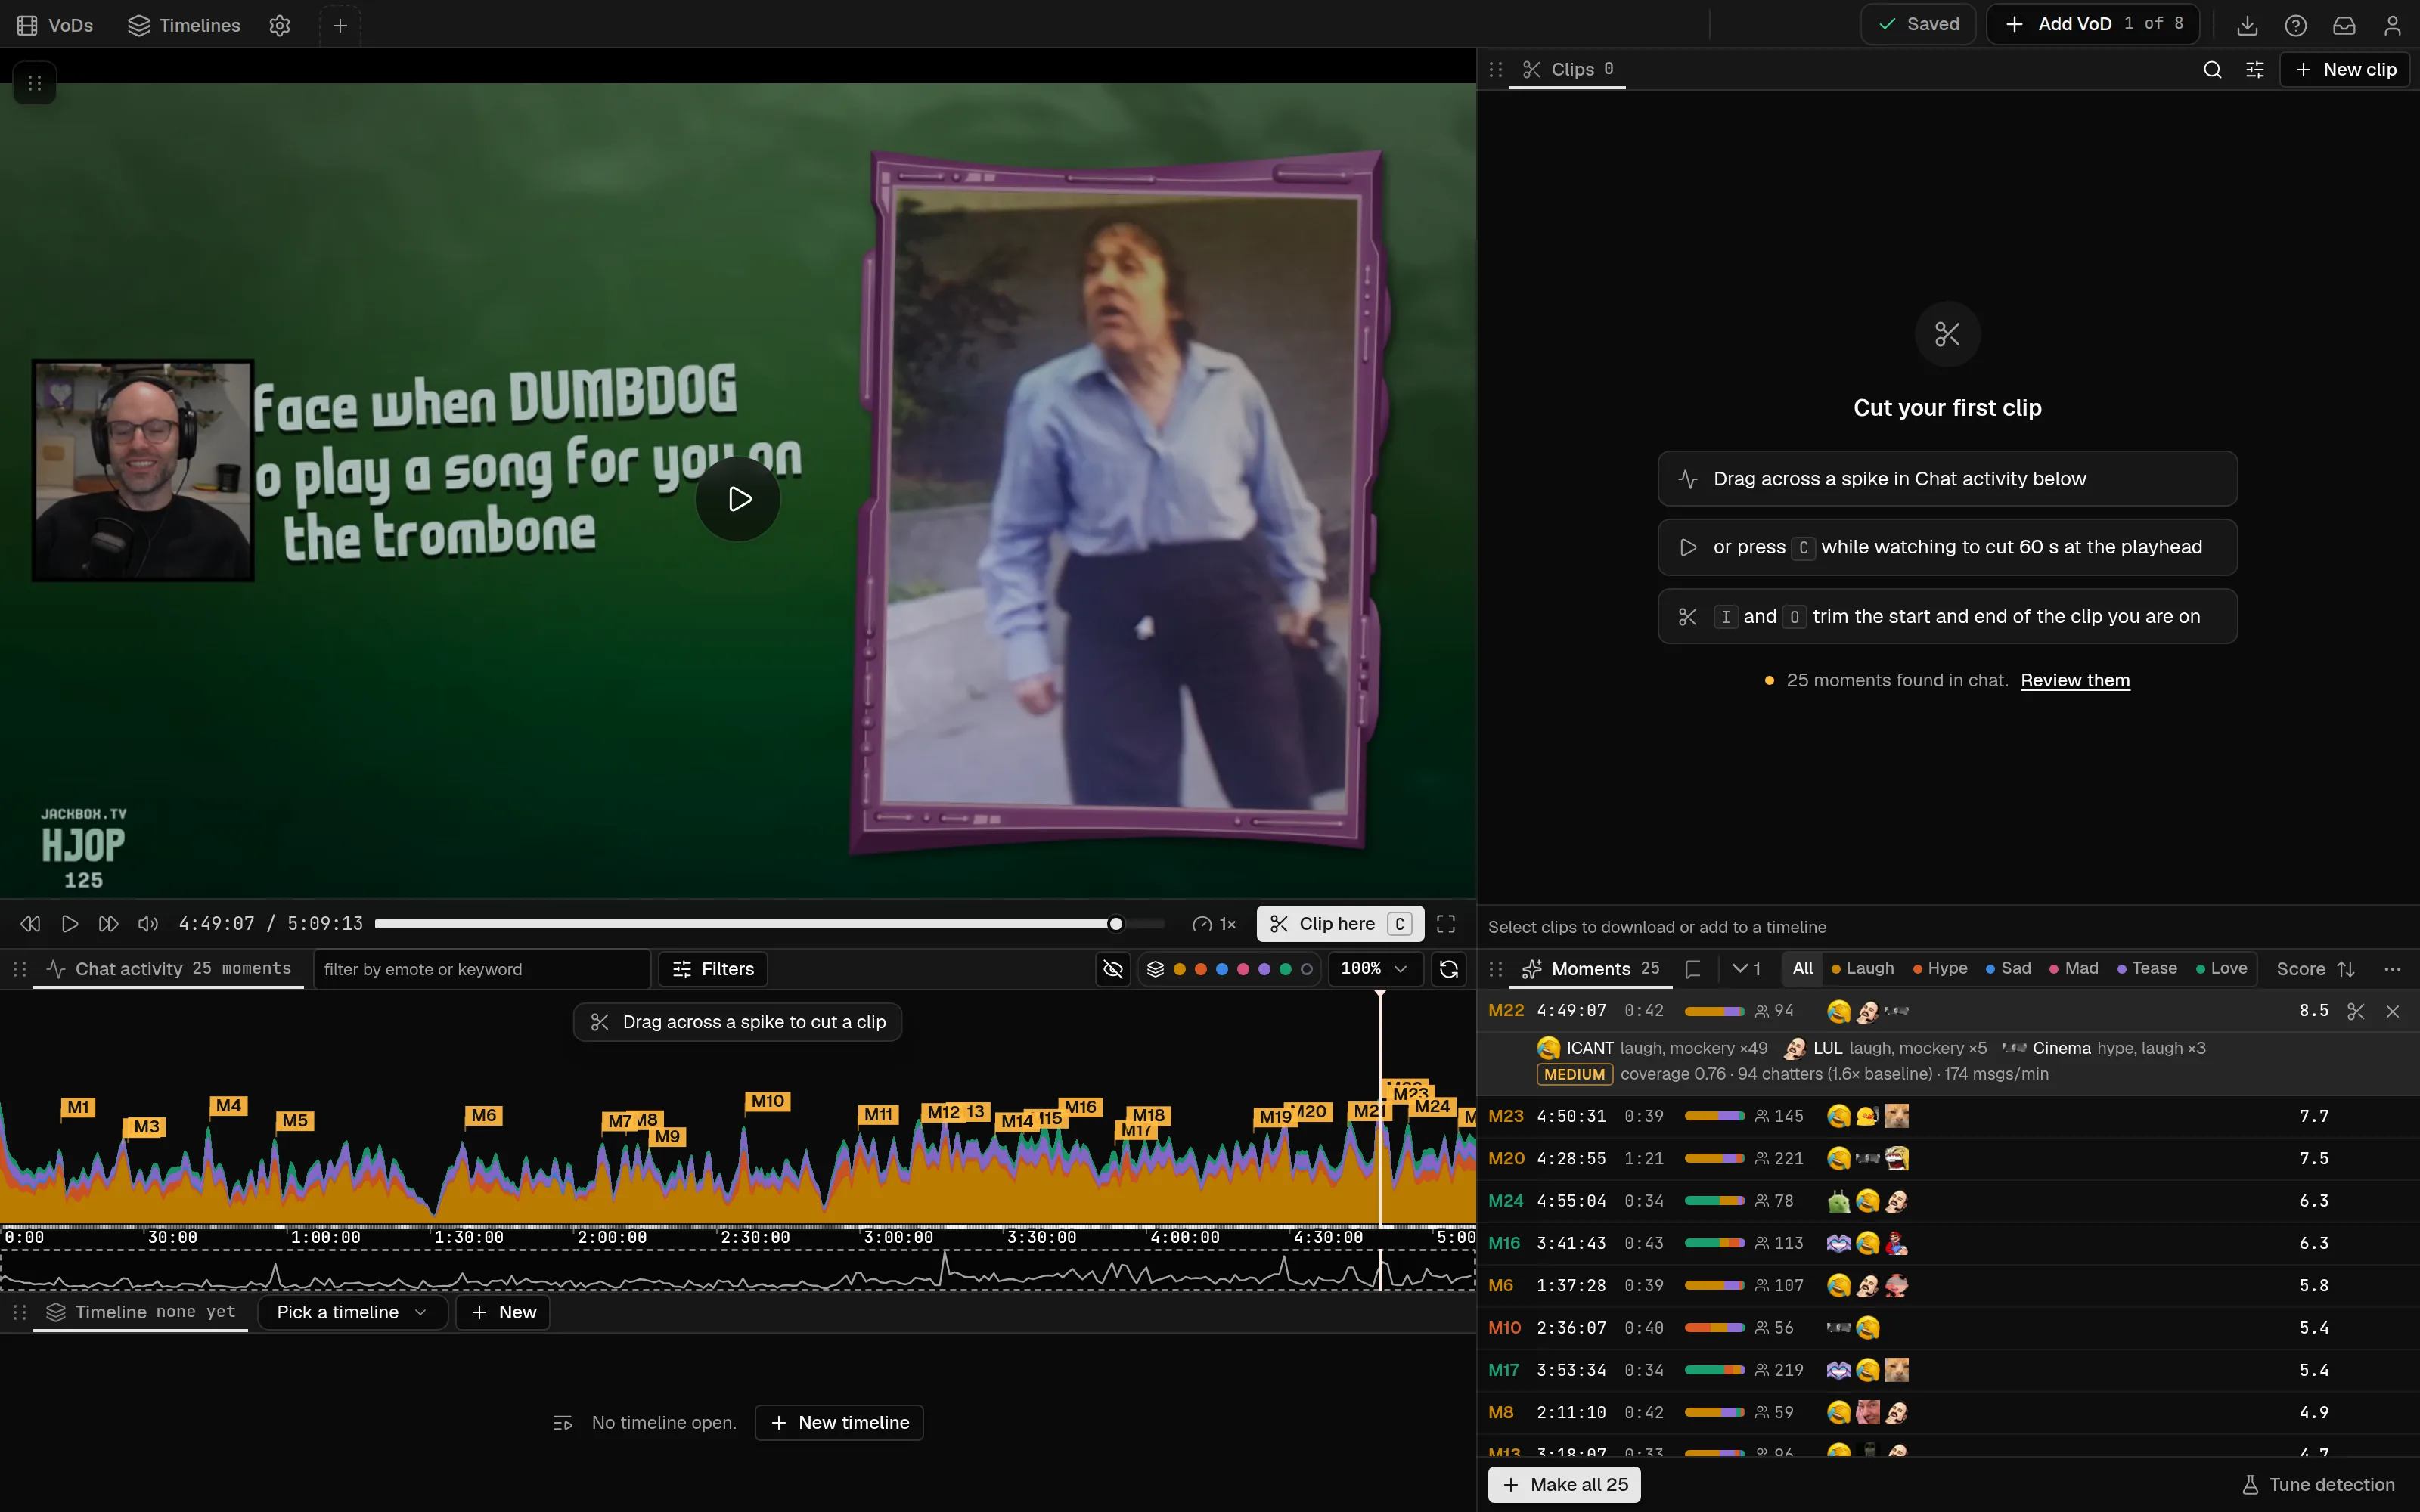The width and height of the screenshot is (2420, 1512).
Task: Switch to the VoDs tab
Action: (x=56, y=25)
